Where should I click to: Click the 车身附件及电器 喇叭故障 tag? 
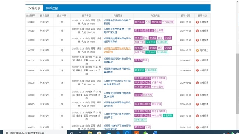coord(148,116)
